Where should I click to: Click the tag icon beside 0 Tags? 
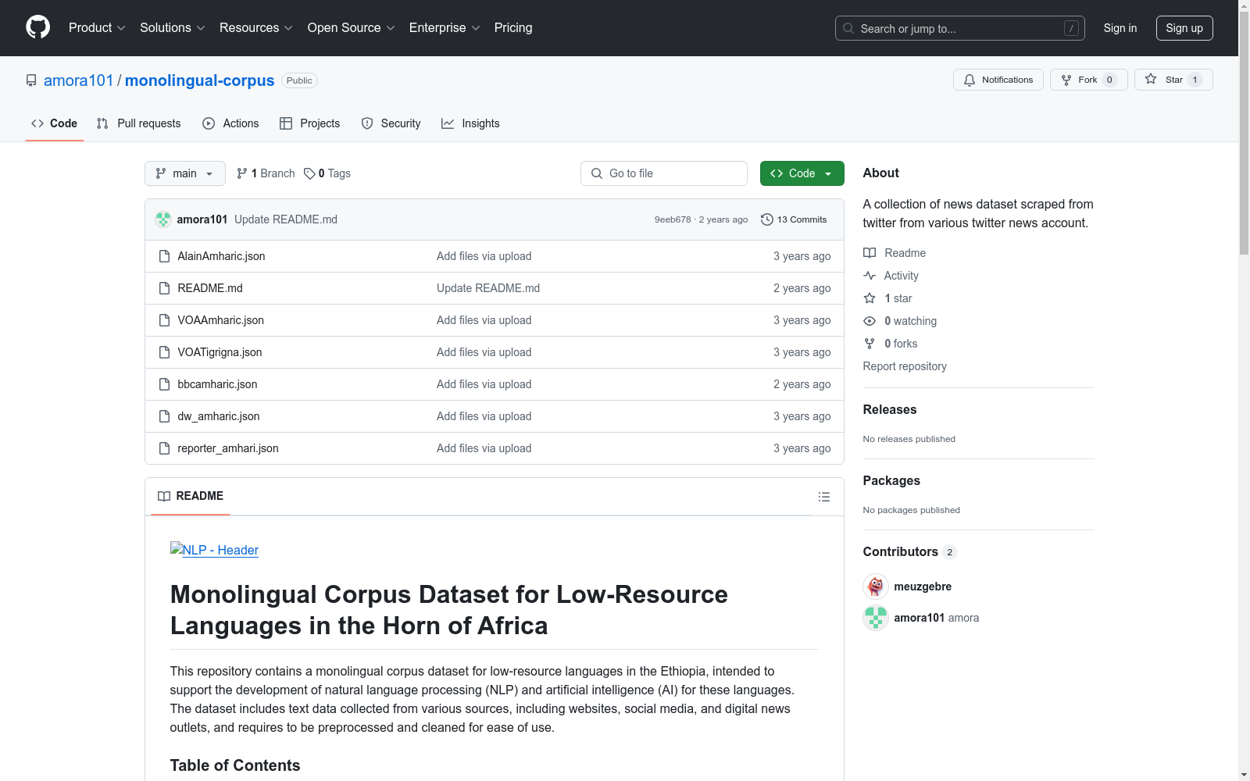(x=309, y=173)
